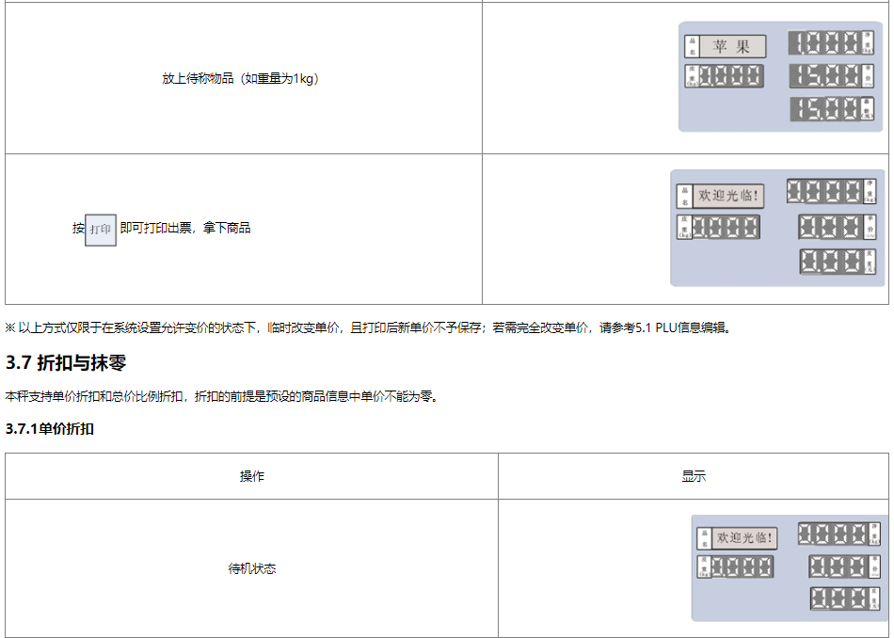Image resolution: width=894 pixels, height=638 pixels.
Task: Click the 3.7 折扣与抹零 section heading
Action: [66, 362]
